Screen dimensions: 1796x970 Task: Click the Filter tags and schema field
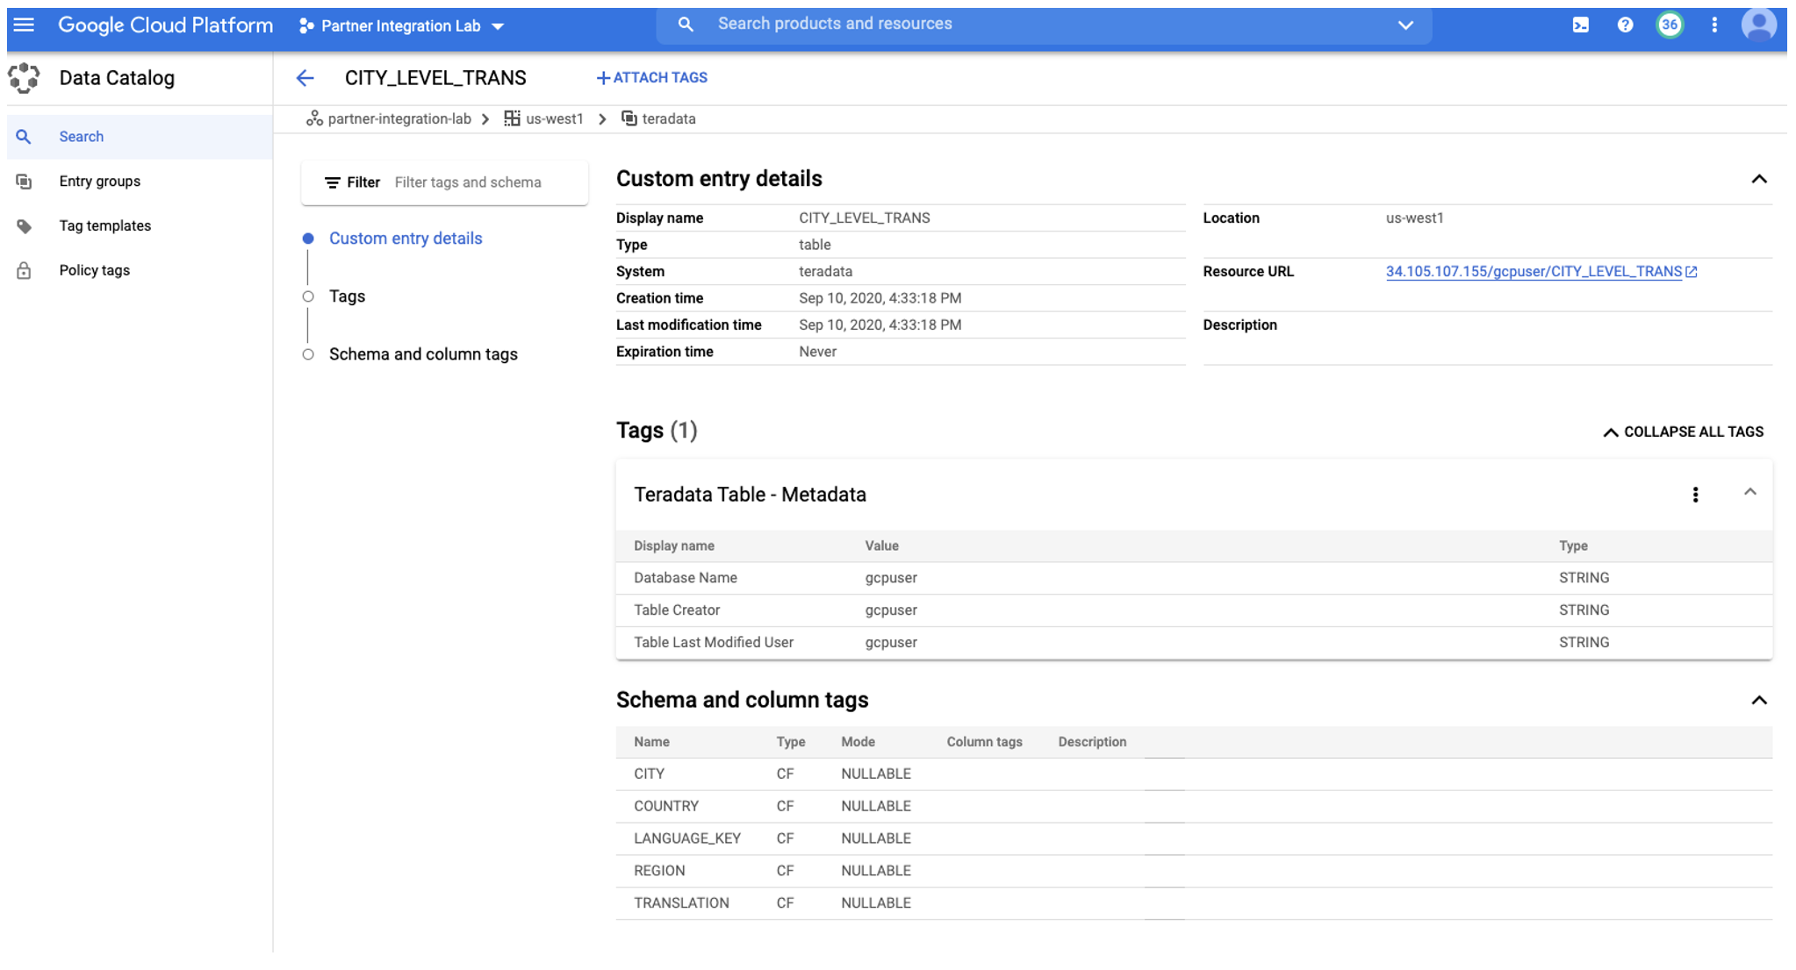(x=483, y=182)
